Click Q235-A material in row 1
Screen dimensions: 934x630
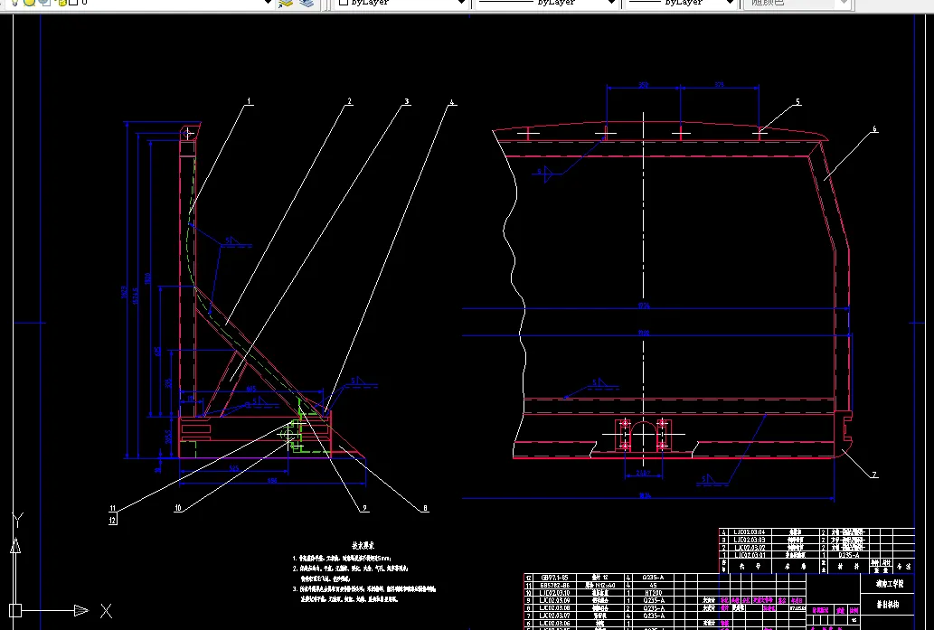[848, 555]
